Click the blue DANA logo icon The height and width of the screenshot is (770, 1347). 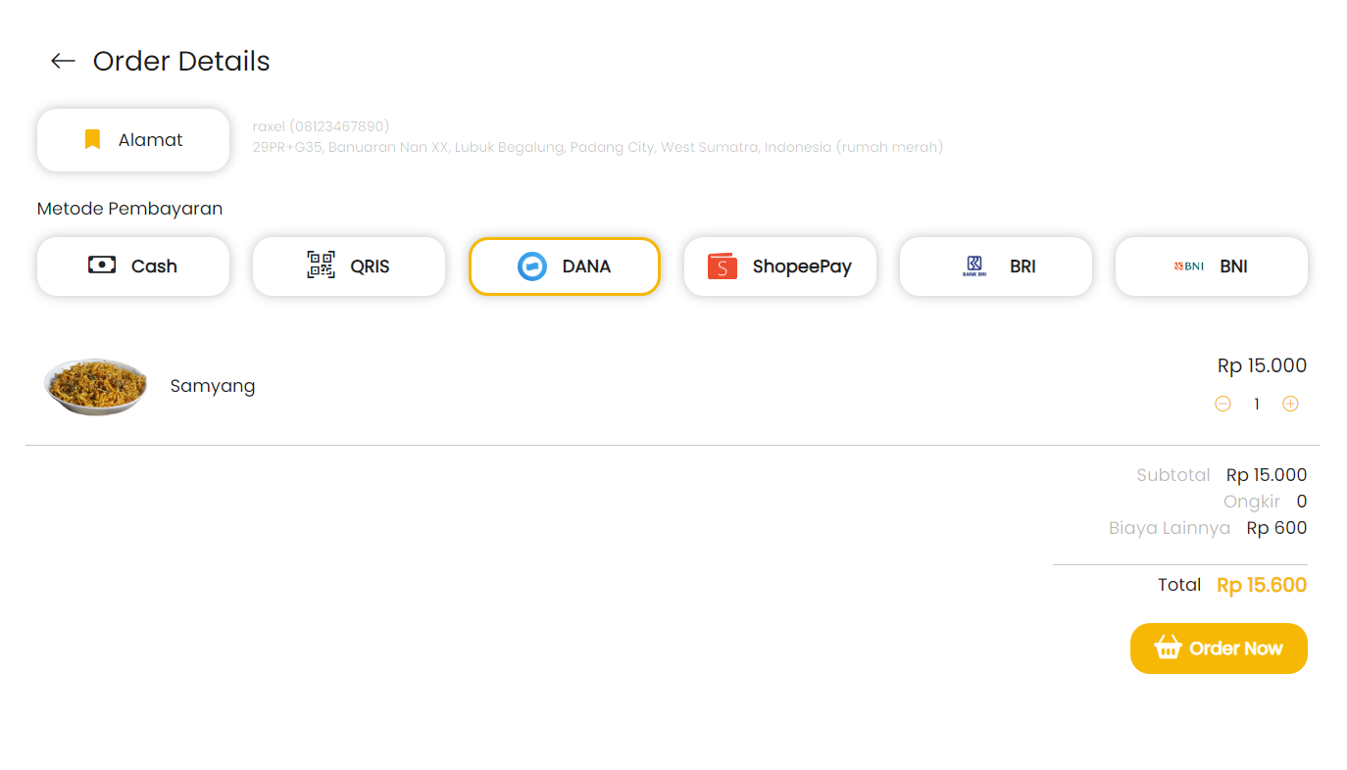click(x=532, y=266)
